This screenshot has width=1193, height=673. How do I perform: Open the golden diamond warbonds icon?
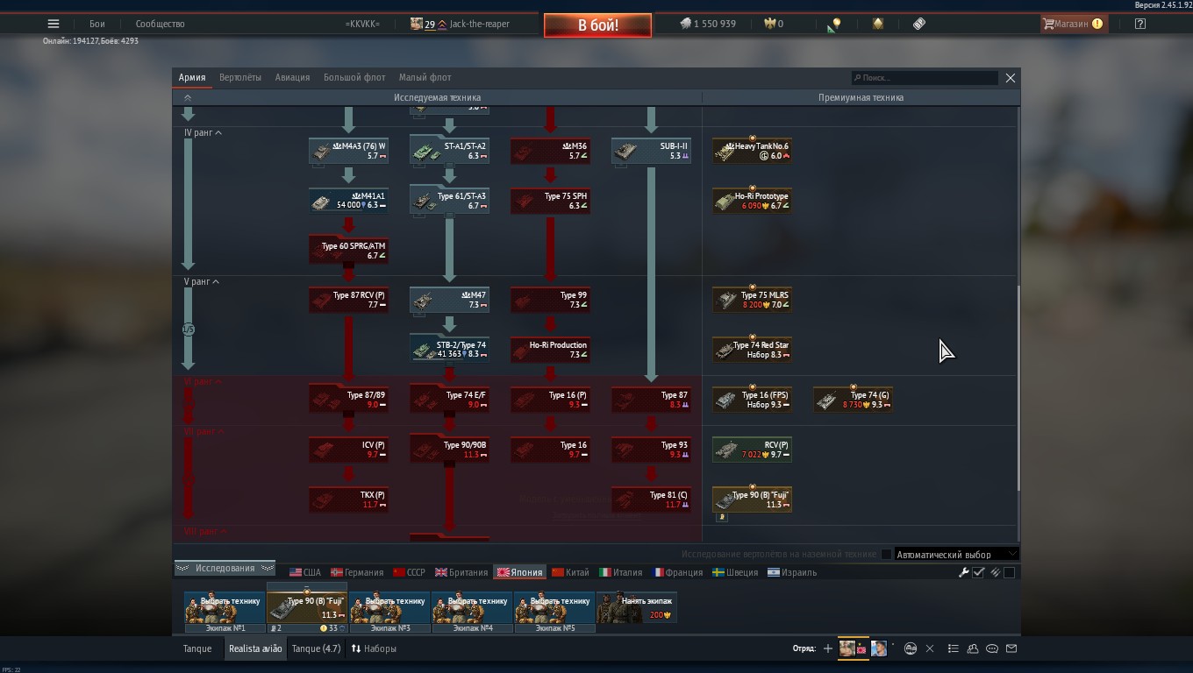click(x=878, y=24)
